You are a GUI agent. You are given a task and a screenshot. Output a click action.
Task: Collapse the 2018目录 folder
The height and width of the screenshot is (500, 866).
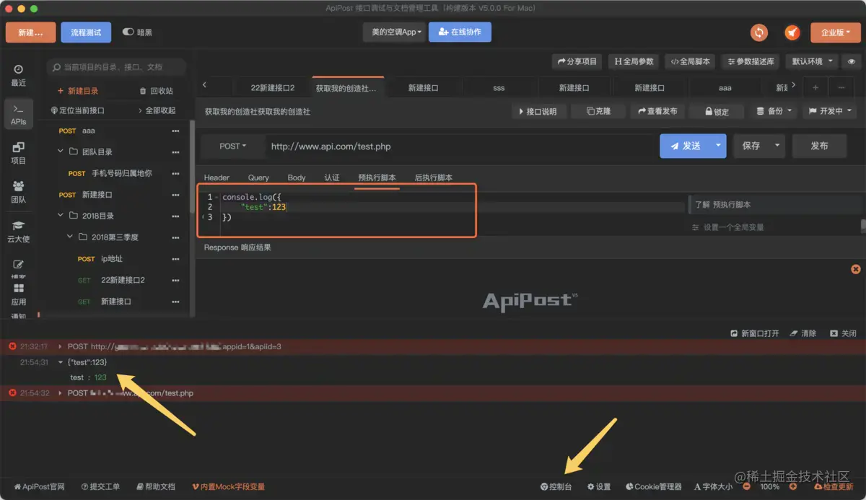coord(61,216)
